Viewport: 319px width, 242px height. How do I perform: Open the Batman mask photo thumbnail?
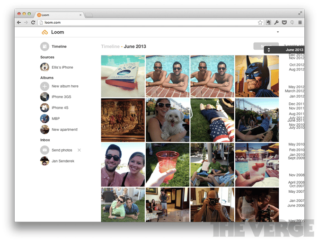tap(257, 76)
